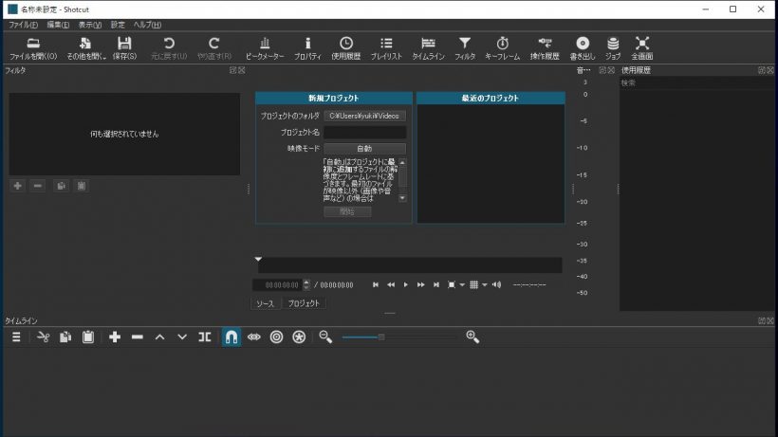
Task: Split at playhead icon in timeline
Action: point(204,337)
